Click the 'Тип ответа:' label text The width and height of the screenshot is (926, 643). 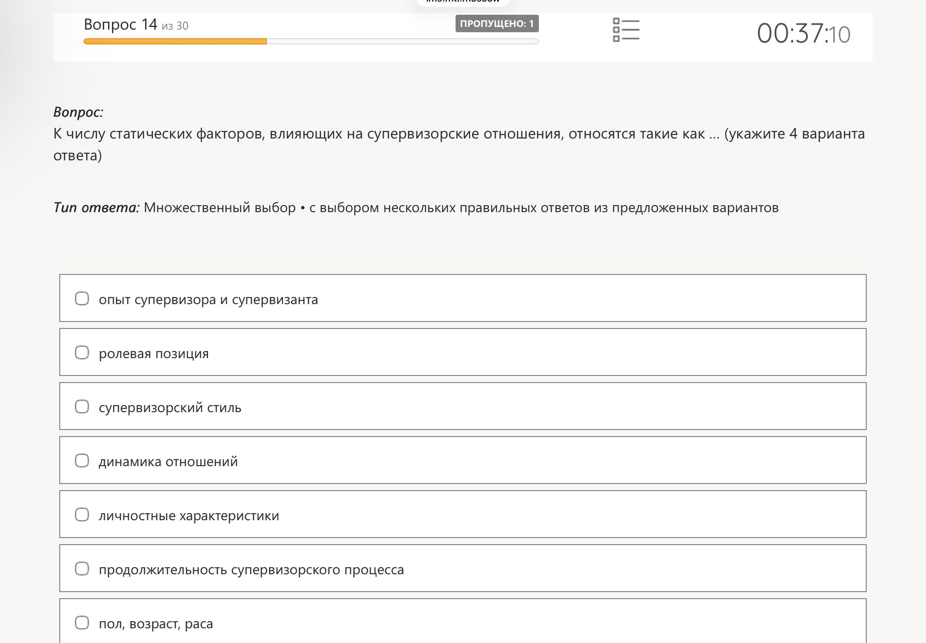tap(96, 207)
